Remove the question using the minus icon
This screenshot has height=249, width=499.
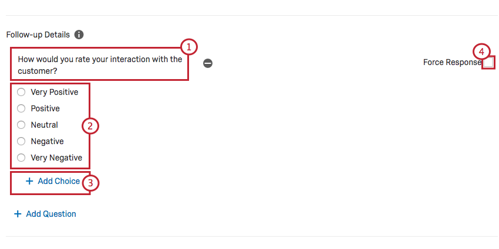pos(208,63)
